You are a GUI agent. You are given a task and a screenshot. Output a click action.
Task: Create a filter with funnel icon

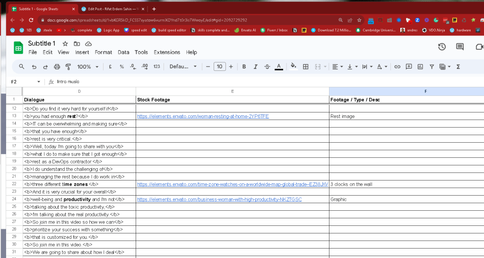[432, 67]
